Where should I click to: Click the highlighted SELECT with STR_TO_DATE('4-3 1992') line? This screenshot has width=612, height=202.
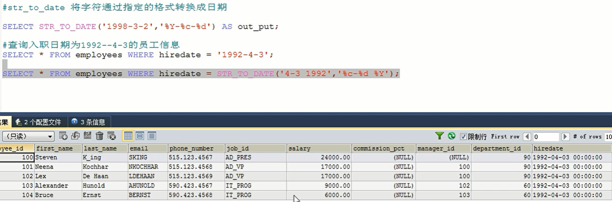click(x=201, y=74)
